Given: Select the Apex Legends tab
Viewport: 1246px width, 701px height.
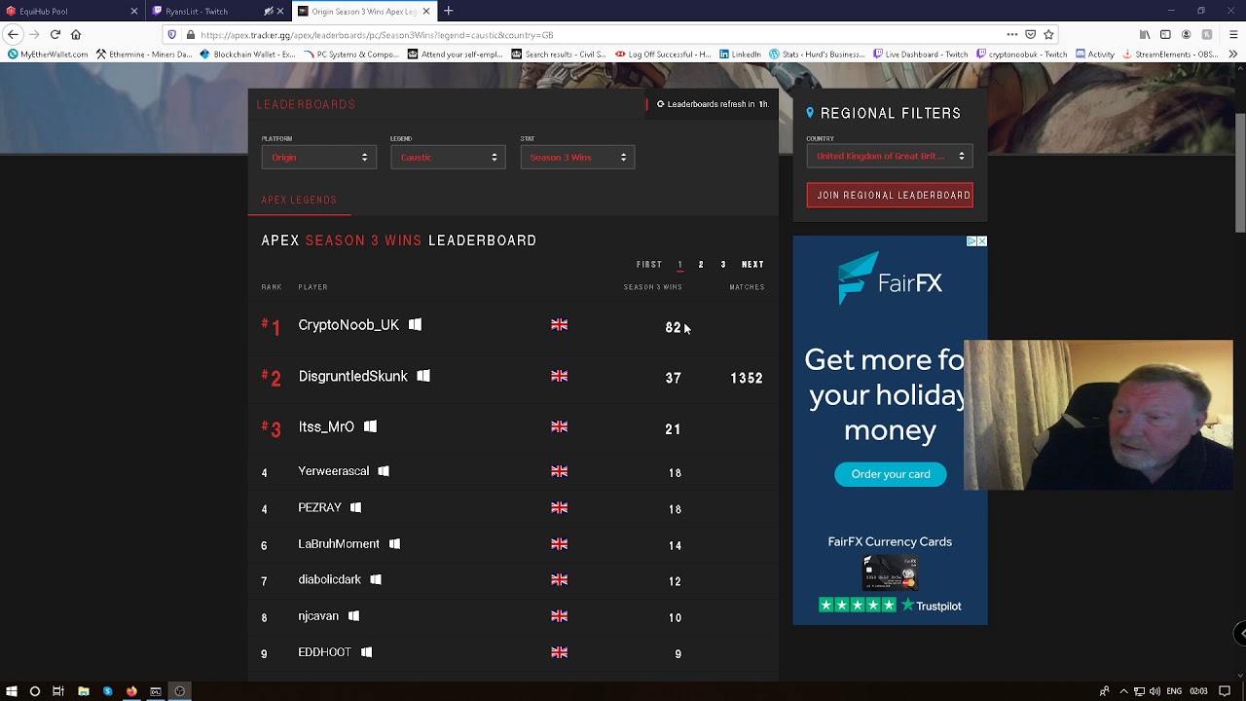Looking at the screenshot, I should pyautogui.click(x=299, y=200).
